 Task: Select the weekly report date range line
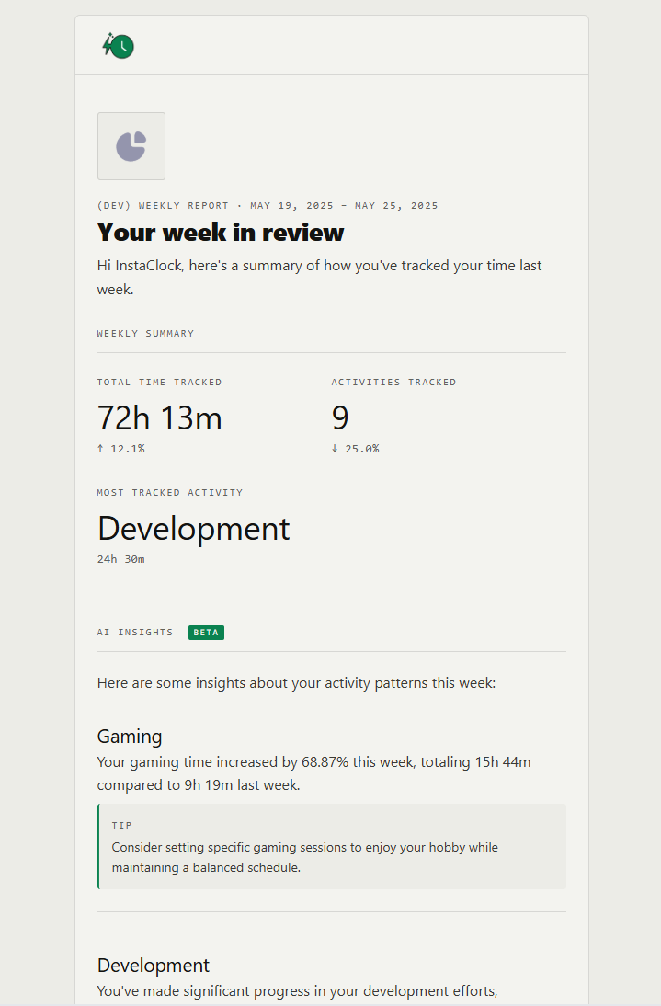(268, 206)
